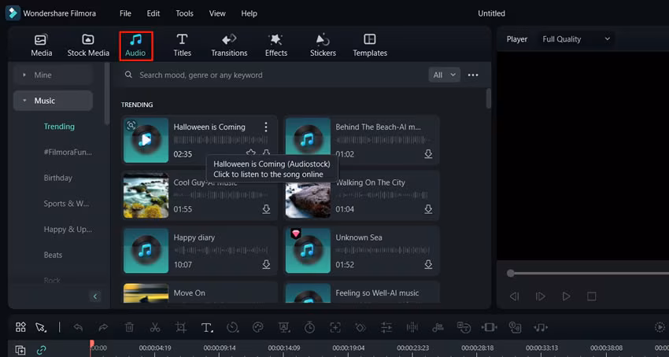
Task: Open the All filter dropdown
Action: pyautogui.click(x=444, y=75)
